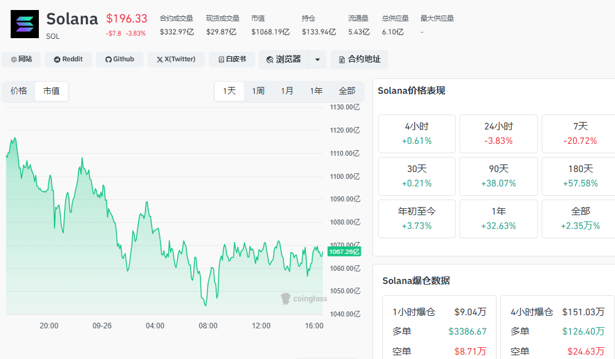Open the Reddit link button
The height and width of the screenshot is (359, 615).
68,59
